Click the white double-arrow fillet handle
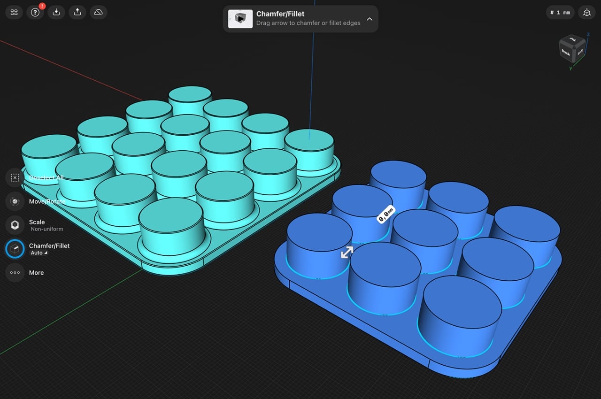Screen dimensions: 601x399 click(347, 252)
